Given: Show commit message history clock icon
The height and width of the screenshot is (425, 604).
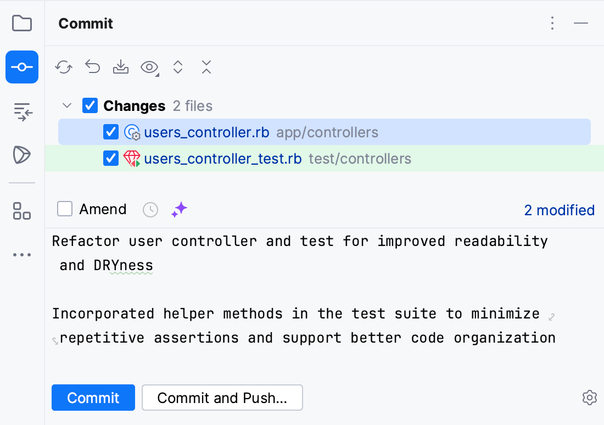Looking at the screenshot, I should tap(150, 209).
